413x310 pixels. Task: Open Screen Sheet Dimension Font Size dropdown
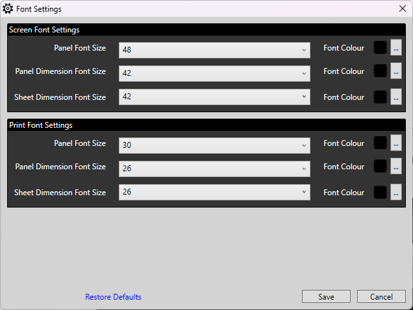(x=214, y=97)
